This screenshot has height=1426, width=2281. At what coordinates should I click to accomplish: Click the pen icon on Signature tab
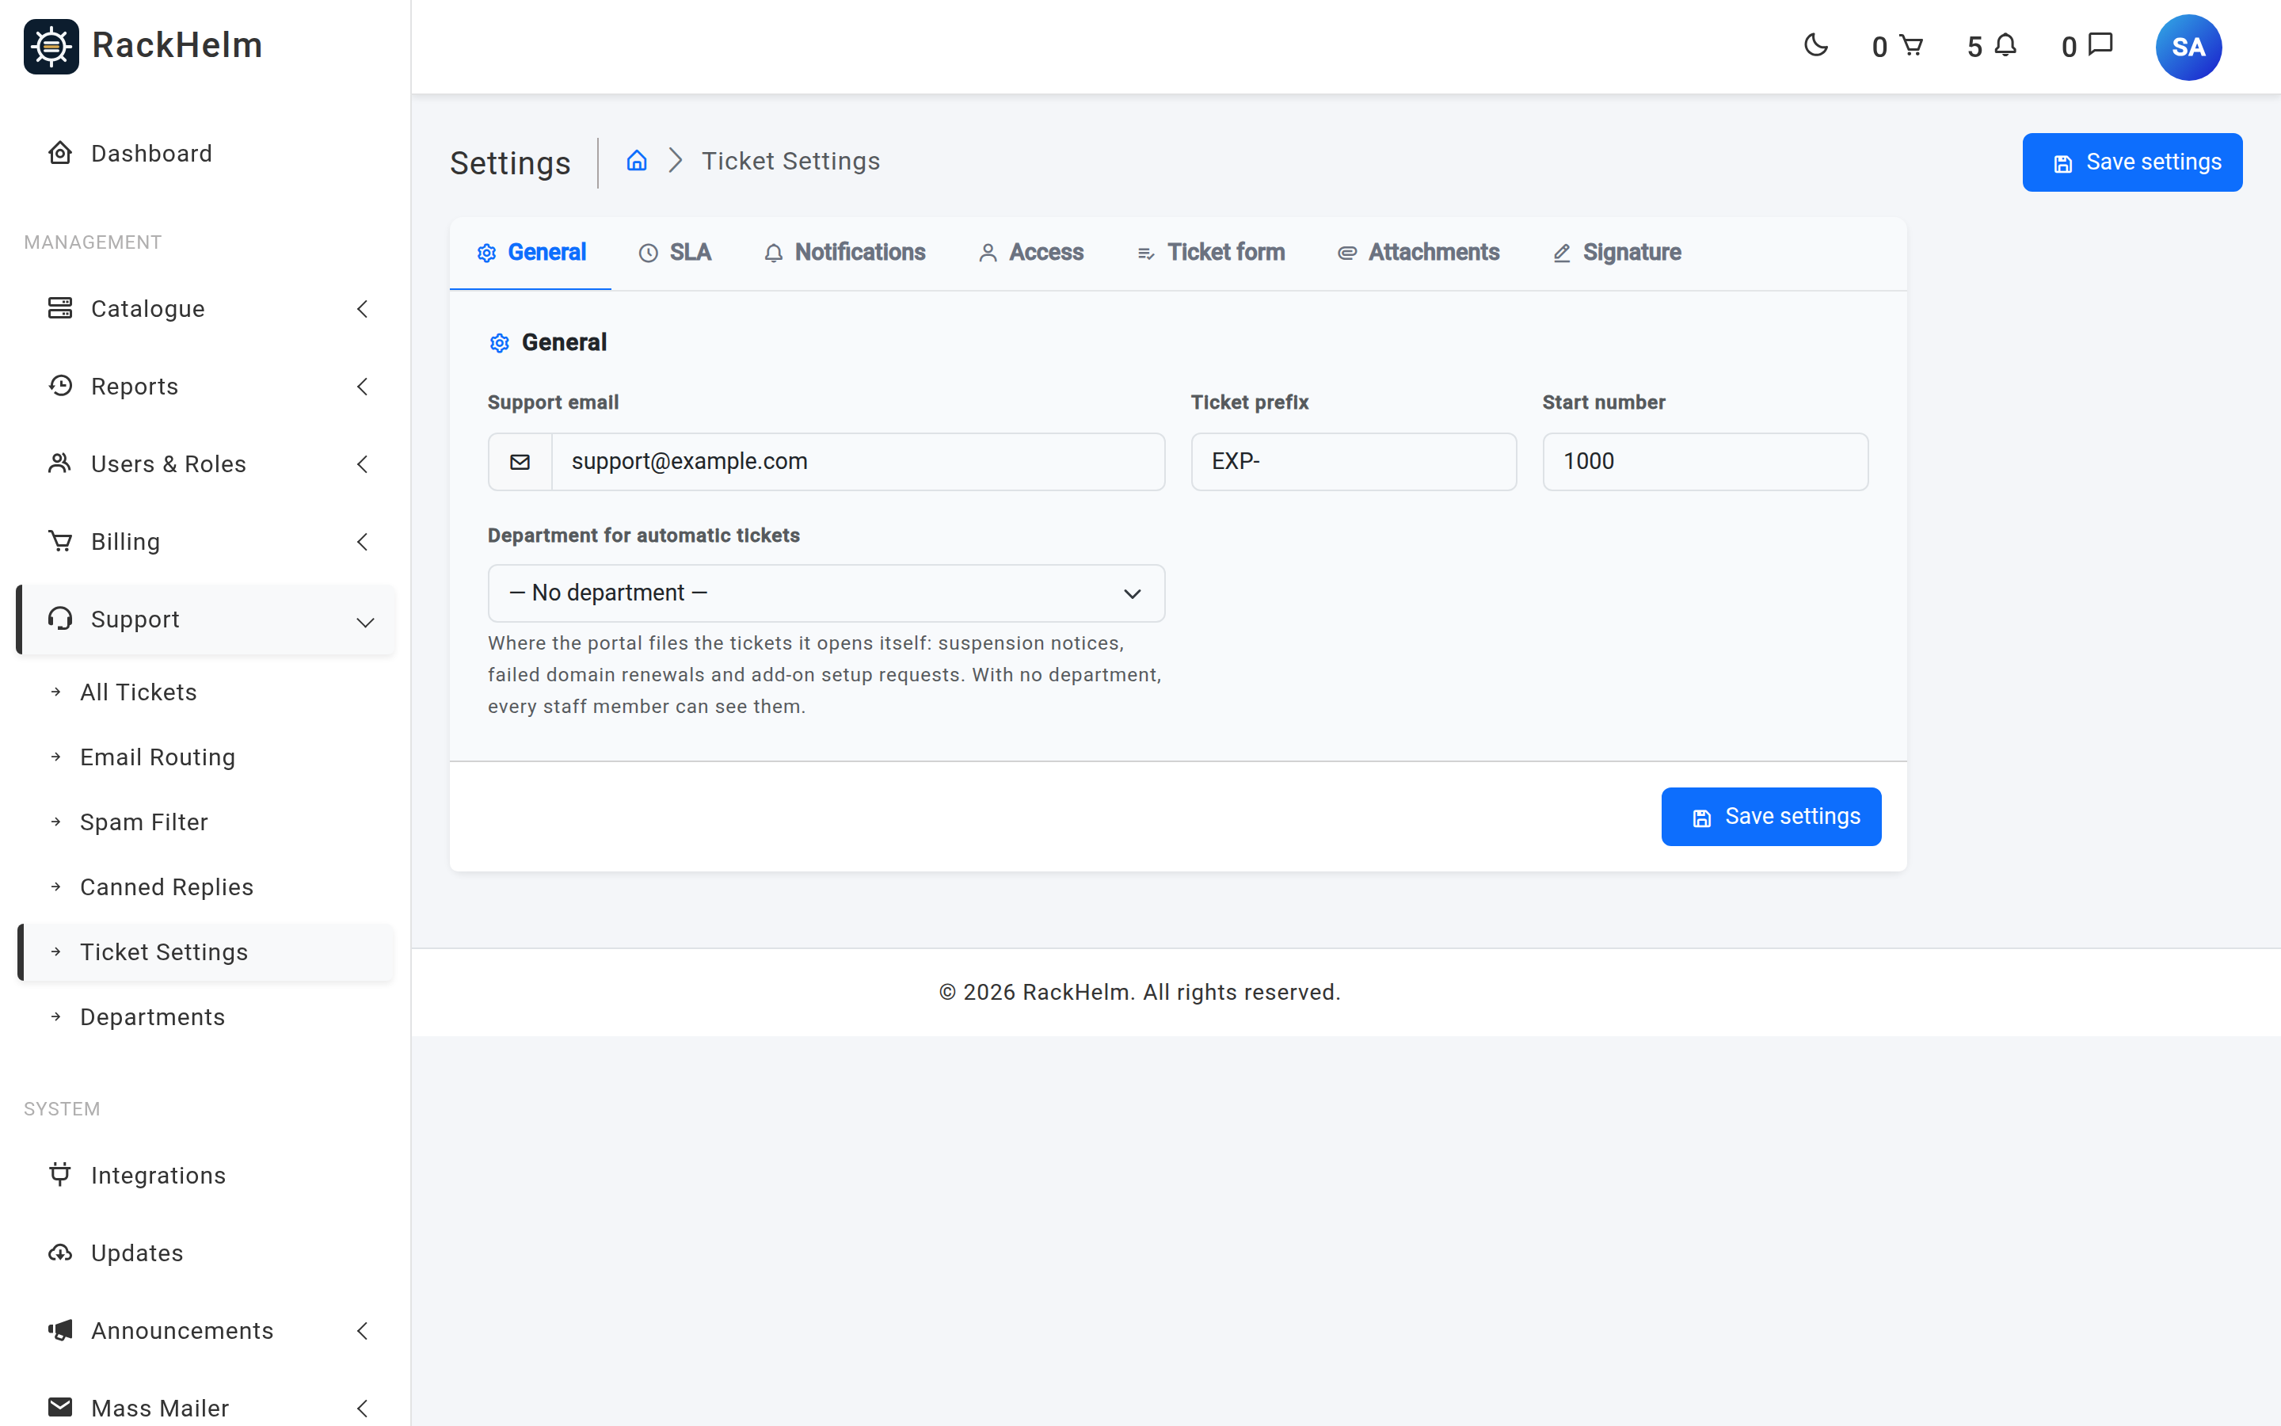point(1562,253)
